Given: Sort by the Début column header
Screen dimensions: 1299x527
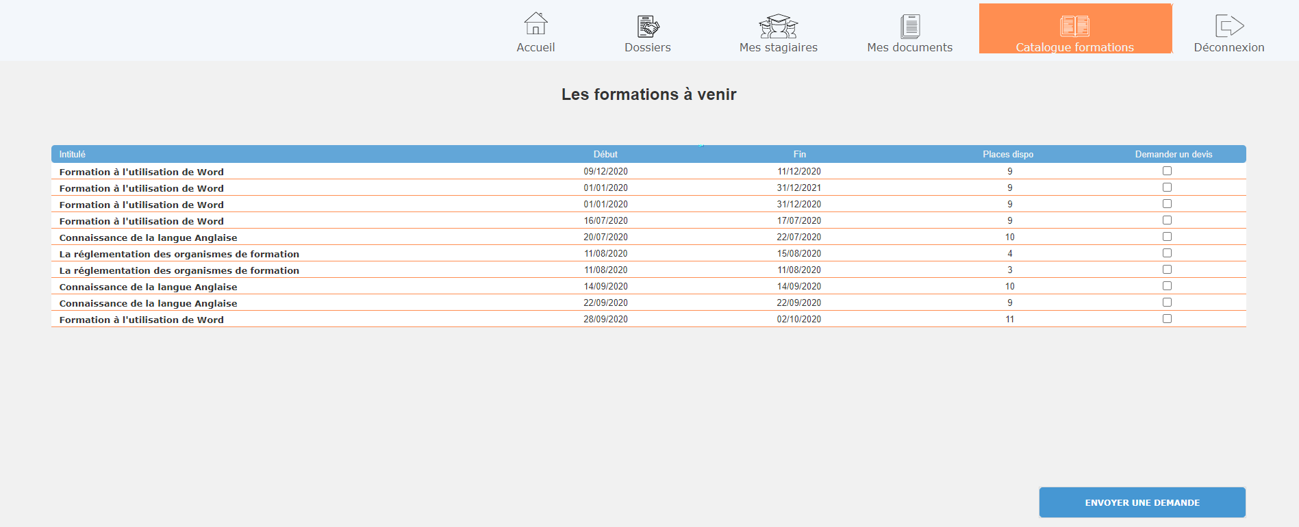Looking at the screenshot, I should 605,154.
